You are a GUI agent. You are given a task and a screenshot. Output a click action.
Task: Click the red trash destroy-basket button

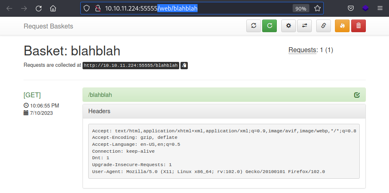[359, 26]
